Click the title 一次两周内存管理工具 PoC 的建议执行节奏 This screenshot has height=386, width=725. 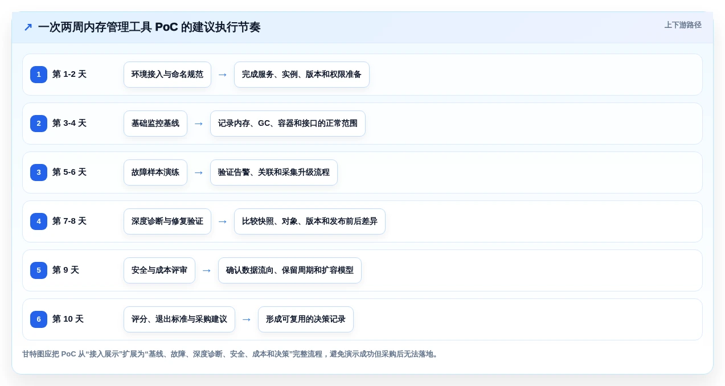click(149, 27)
